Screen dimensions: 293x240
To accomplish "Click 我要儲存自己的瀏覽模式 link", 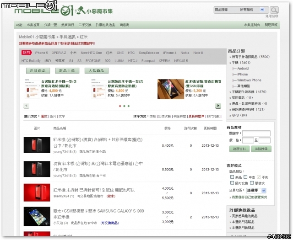I will coord(250,197).
